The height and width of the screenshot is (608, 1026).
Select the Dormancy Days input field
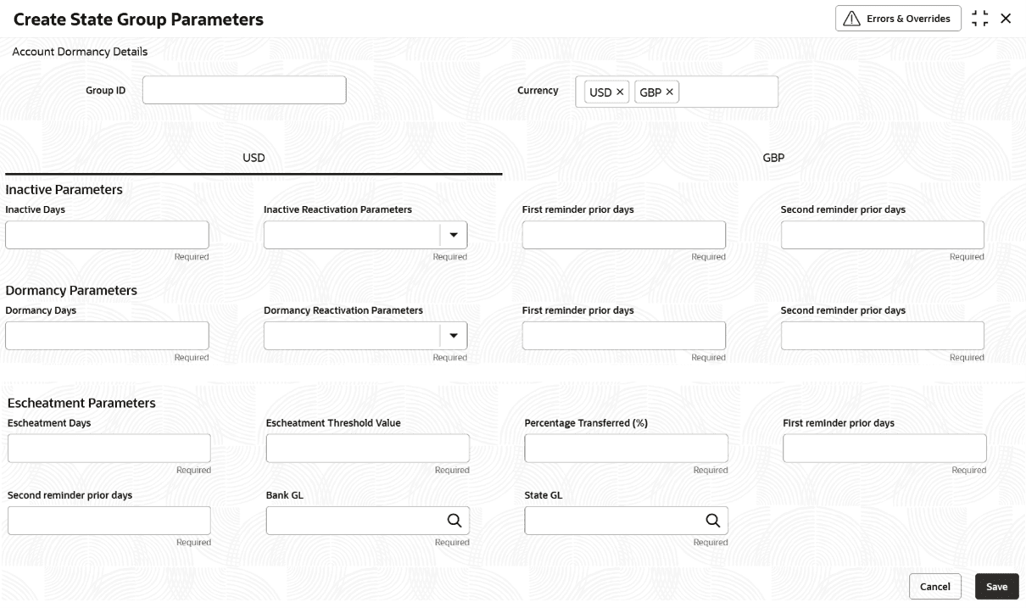pos(107,336)
